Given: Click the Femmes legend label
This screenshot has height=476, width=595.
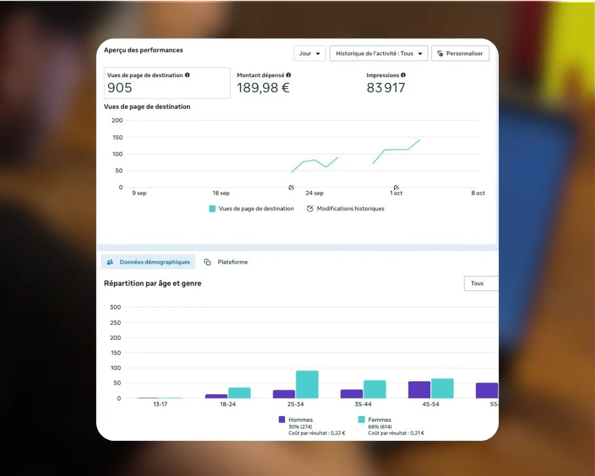Looking at the screenshot, I should 379,420.
